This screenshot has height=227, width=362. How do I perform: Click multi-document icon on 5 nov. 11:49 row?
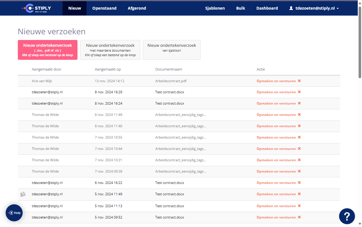(x=23, y=194)
